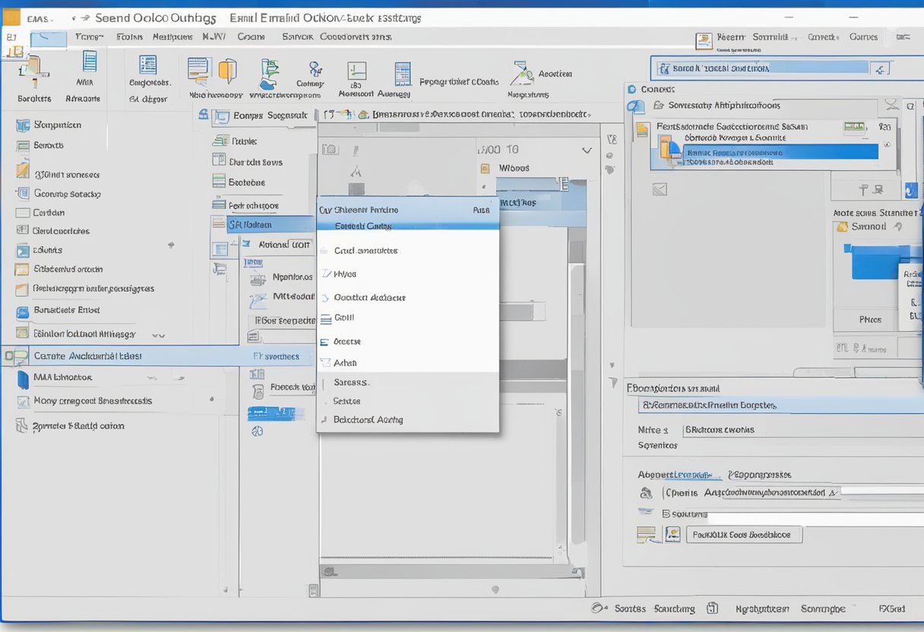Select 'Coill' in the open context menu

pos(344,318)
